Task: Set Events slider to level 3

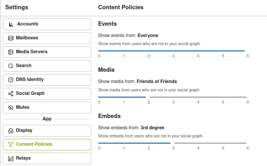Action: (x=172, y=51)
